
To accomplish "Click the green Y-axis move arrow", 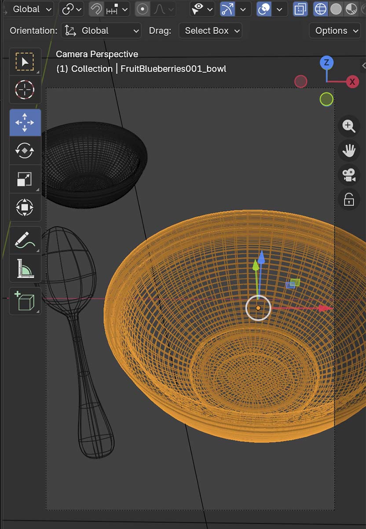I will point(256,266).
